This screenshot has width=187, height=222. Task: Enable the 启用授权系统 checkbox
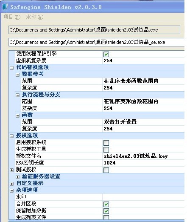pos(106,143)
